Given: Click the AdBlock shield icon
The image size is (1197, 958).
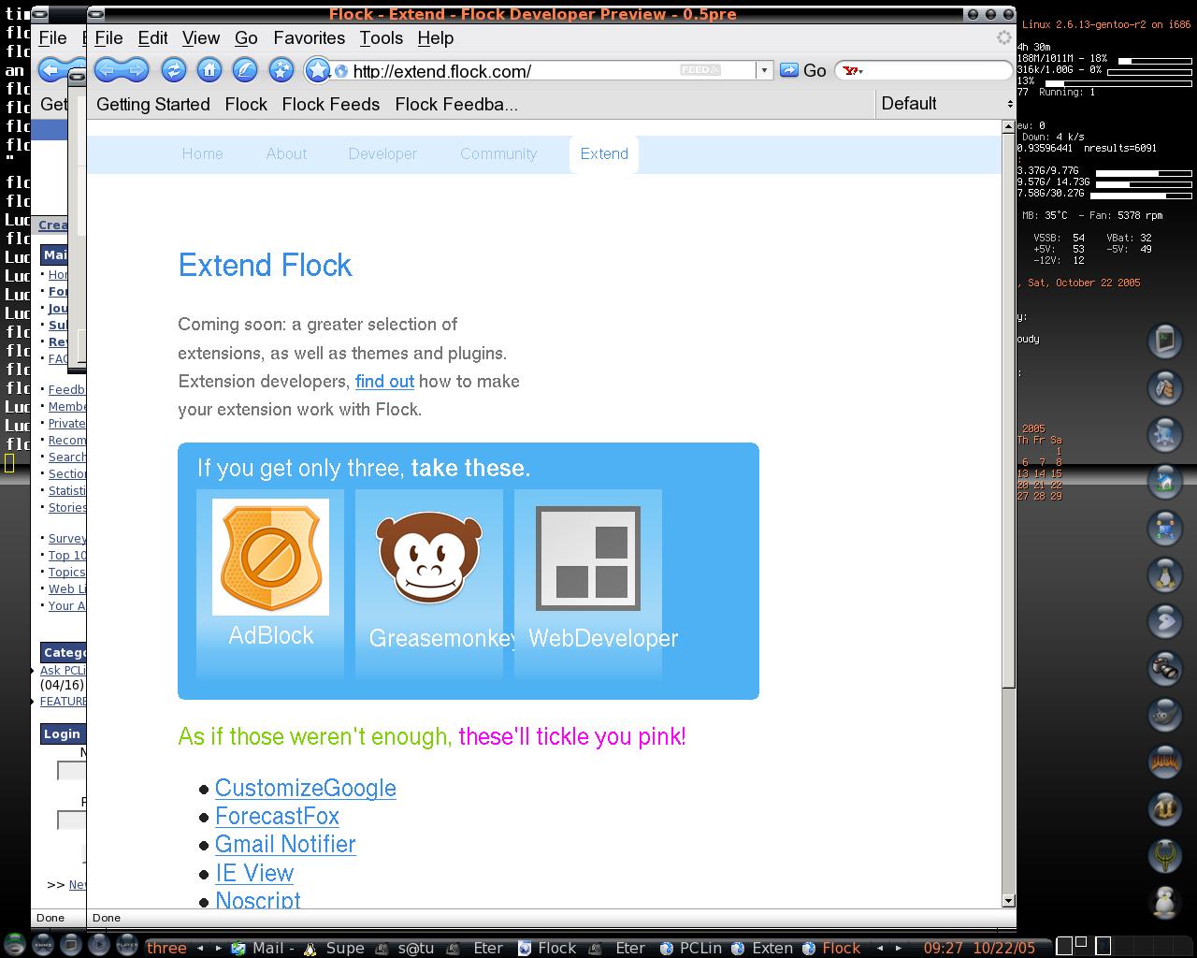Looking at the screenshot, I should pos(270,557).
